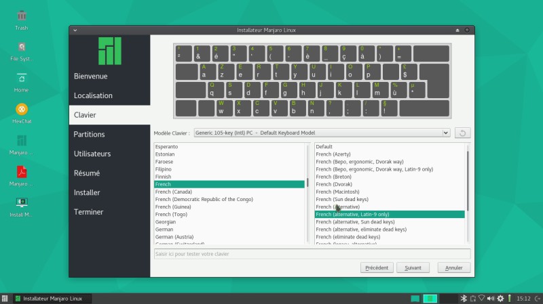Select French (Canada) layout

point(229,192)
